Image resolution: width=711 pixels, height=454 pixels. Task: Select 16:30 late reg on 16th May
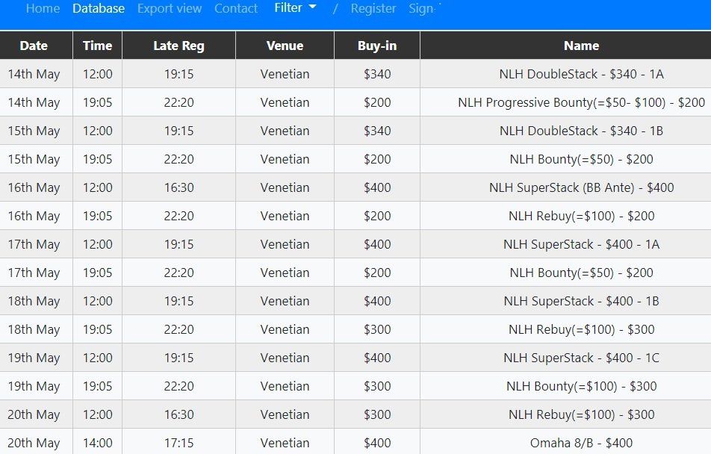(178, 187)
